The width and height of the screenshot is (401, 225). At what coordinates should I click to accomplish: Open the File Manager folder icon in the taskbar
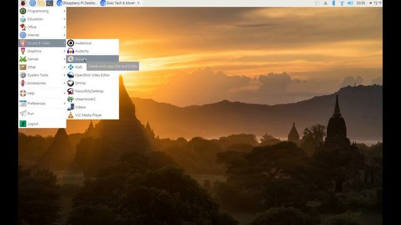coord(41,3)
